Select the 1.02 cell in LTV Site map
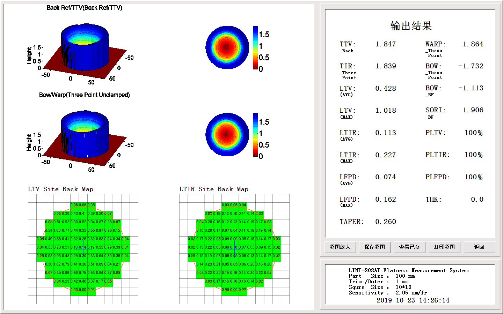This screenshot has height=314, width=503. pos(57,264)
